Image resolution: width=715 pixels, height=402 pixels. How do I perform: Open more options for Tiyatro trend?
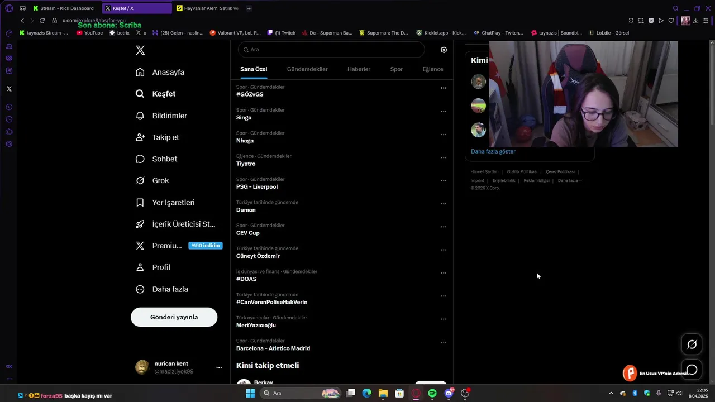444,157
